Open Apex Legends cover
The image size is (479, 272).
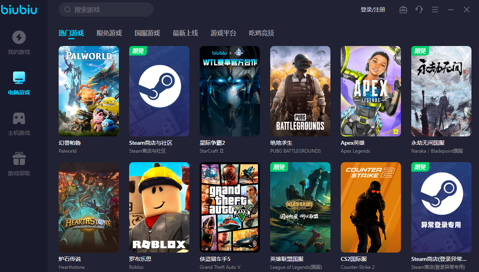(371, 91)
